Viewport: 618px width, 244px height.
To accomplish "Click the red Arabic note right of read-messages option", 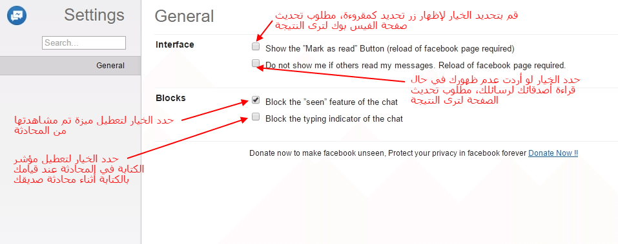I will [x=495, y=90].
